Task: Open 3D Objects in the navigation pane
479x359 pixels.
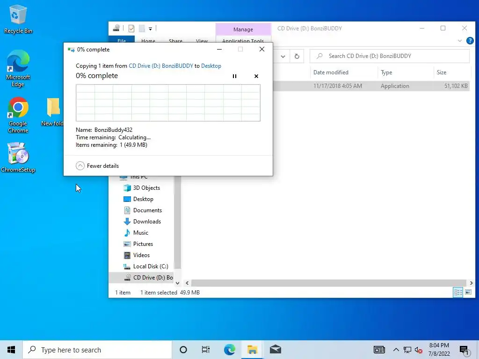Action: (146, 188)
